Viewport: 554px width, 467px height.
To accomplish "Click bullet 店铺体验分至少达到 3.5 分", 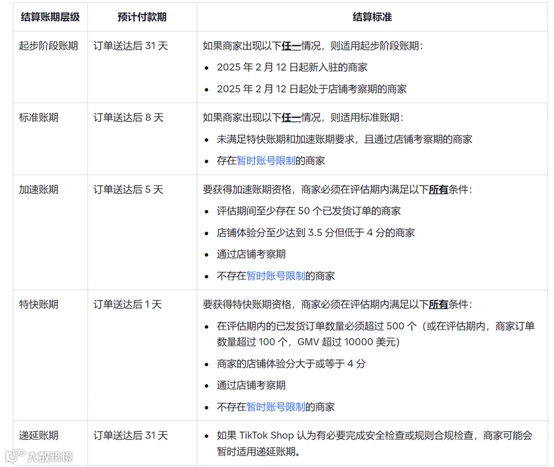I will coord(316,233).
